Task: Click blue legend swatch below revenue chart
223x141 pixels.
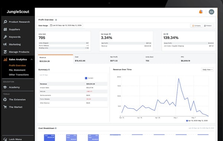Action: 187,121
